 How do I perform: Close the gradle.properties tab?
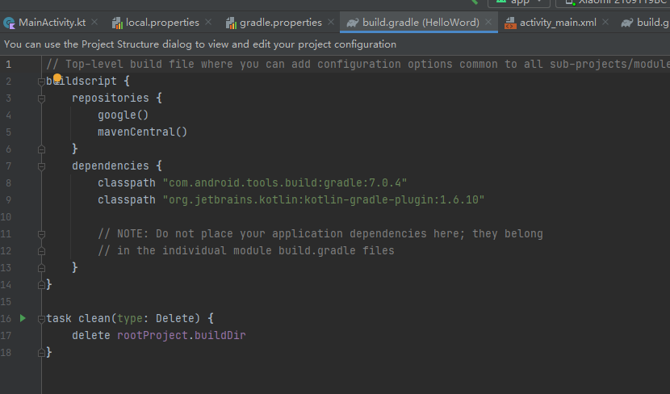tap(332, 23)
